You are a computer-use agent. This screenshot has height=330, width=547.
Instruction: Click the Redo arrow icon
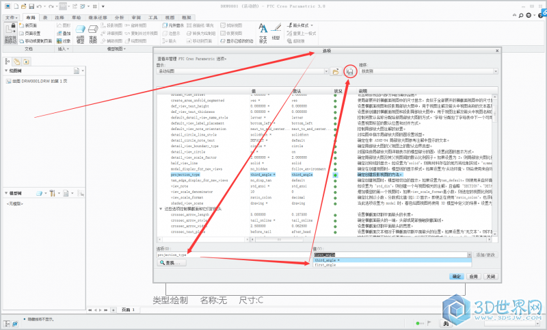(x=51, y=6)
